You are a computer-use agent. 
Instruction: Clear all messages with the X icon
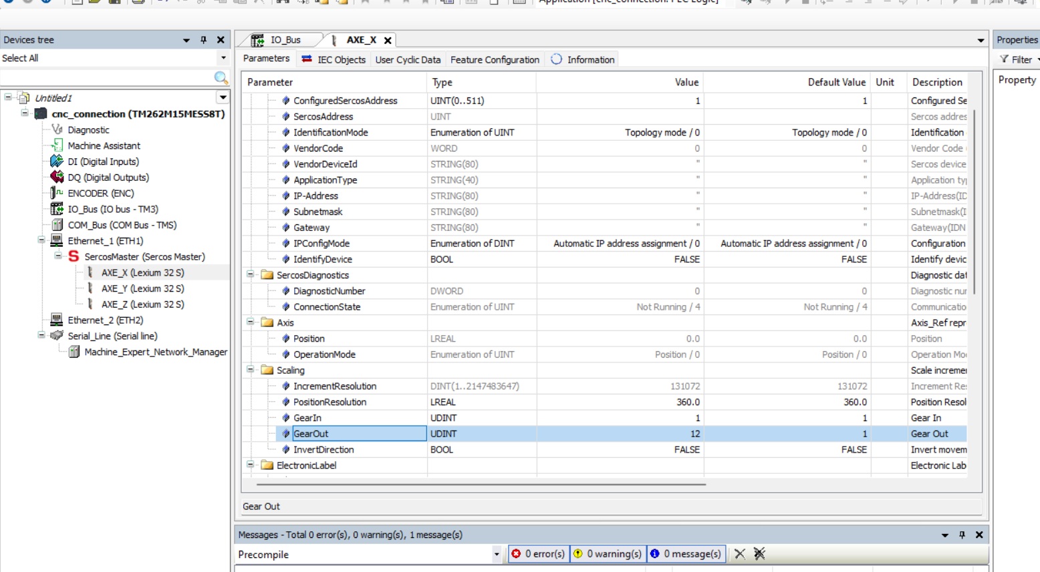pyautogui.click(x=739, y=554)
